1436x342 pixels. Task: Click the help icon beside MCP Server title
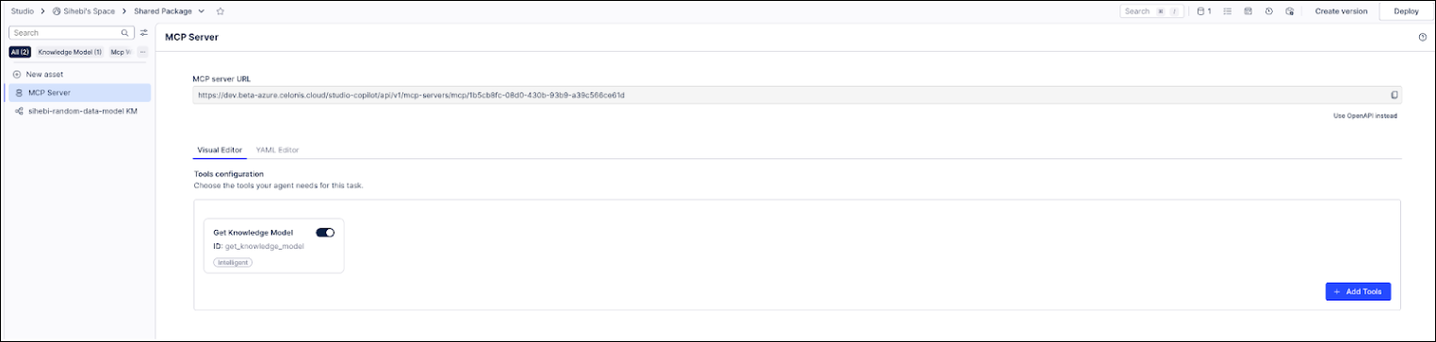pos(1423,38)
